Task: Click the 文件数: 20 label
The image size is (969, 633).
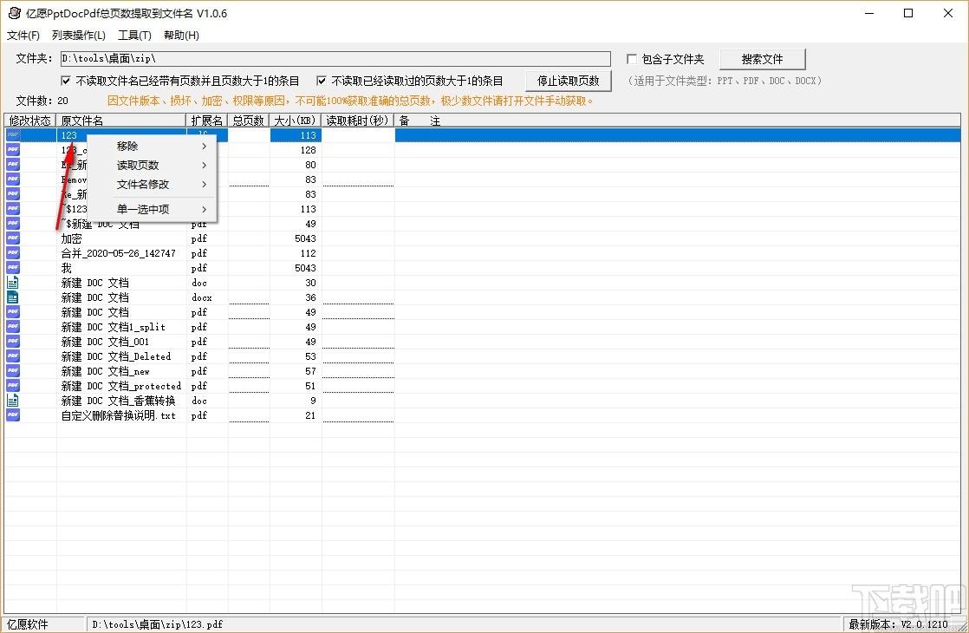Action: pyautogui.click(x=42, y=100)
